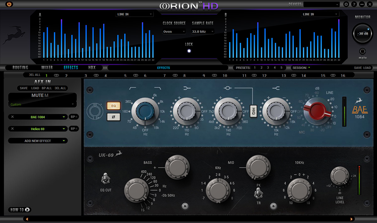Viewport: 377px width, 223px height.
Task: Click the help question-mark icon
Action: [x=353, y=4]
